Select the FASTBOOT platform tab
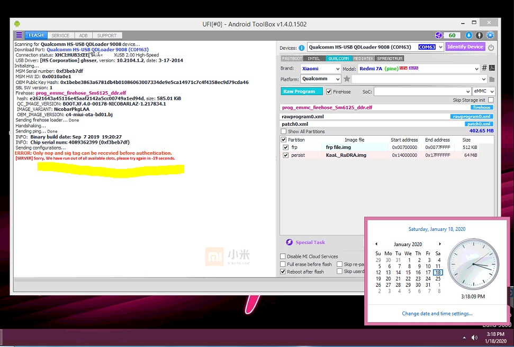 (x=292, y=59)
